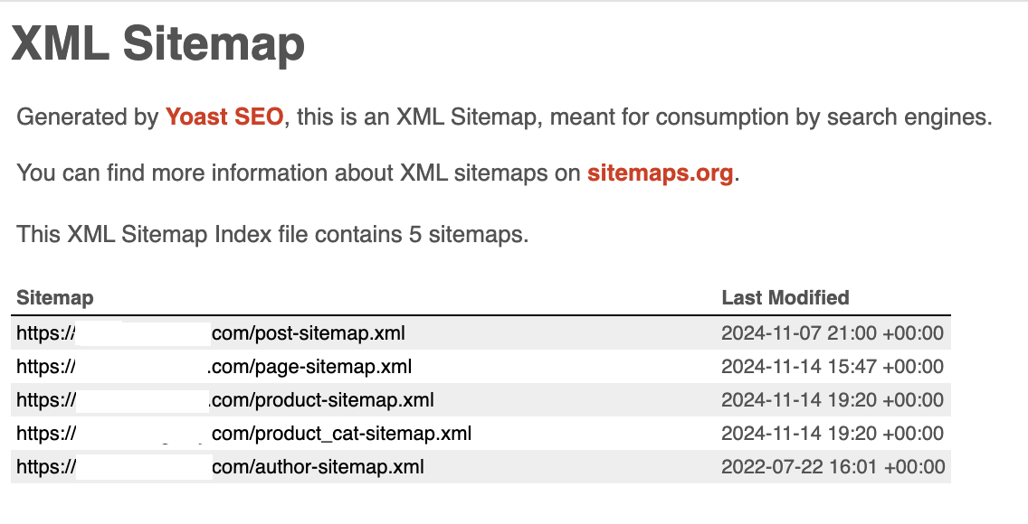Click the Sitemap column header
Image resolution: width=1028 pixels, height=524 pixels.
pyautogui.click(x=55, y=297)
